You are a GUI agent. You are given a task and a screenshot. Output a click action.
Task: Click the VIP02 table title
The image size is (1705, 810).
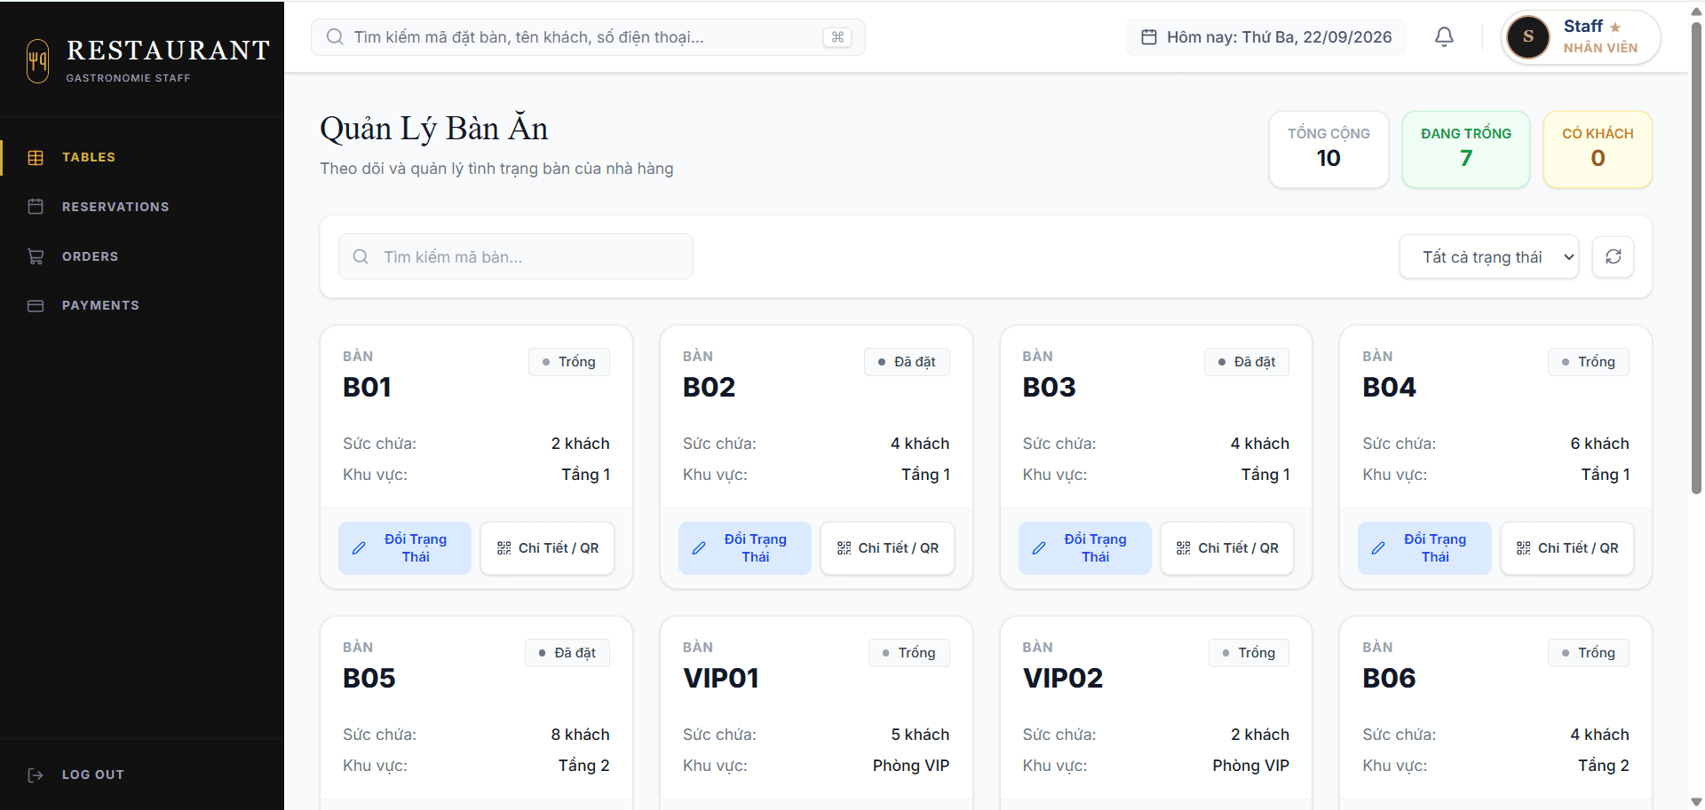click(x=1063, y=678)
